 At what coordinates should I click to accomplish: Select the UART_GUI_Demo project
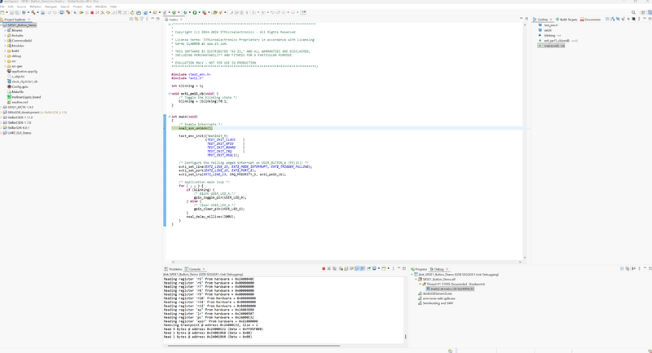17,133
